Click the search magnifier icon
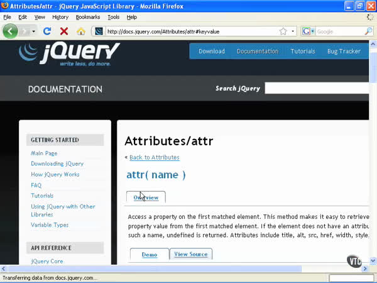The image size is (377, 283). [x=369, y=31]
